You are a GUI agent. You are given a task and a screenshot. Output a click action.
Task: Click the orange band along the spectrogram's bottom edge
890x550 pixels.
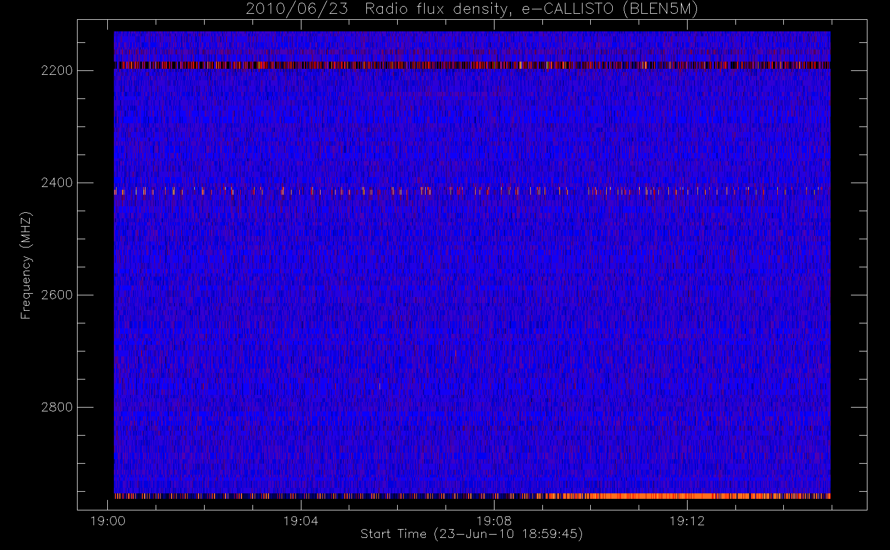472,496
